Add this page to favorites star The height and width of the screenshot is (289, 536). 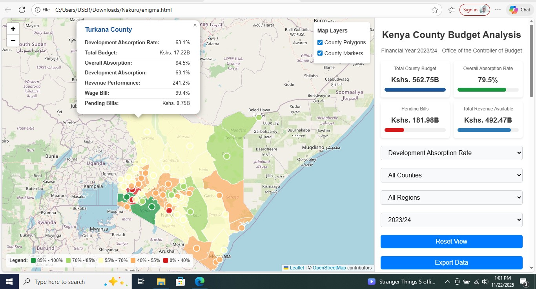click(435, 10)
